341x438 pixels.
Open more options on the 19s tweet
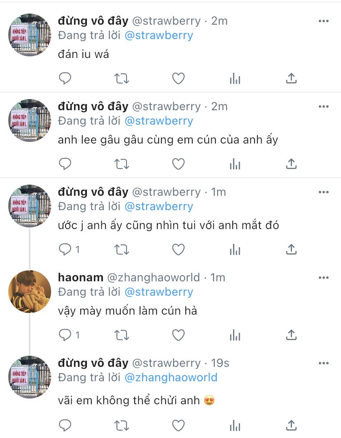tap(324, 363)
